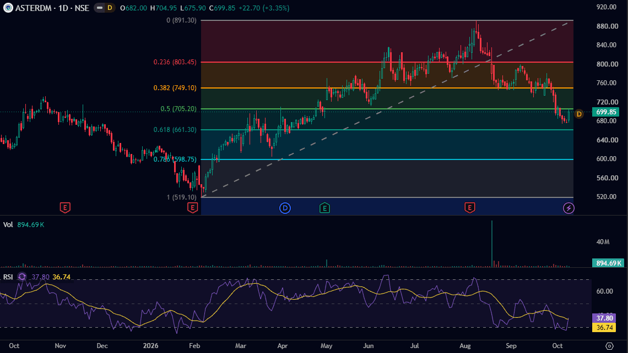Image resolution: width=628 pixels, height=353 pixels.
Task: Click the orange D icon beside price 699.85
Action: [579, 114]
